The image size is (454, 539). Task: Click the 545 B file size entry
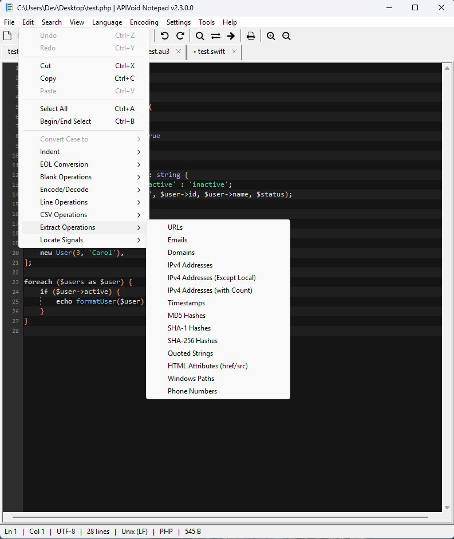(x=193, y=532)
